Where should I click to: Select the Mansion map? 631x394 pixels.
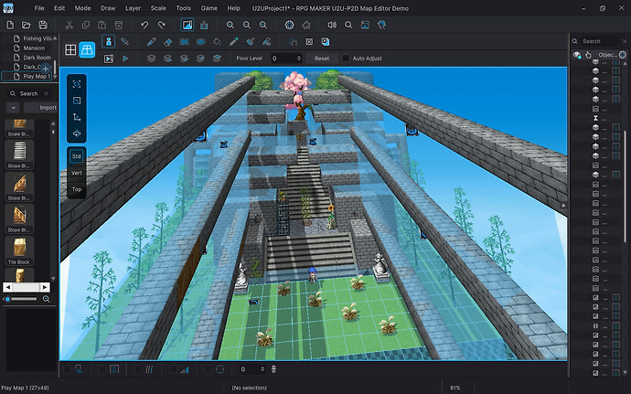coord(34,48)
